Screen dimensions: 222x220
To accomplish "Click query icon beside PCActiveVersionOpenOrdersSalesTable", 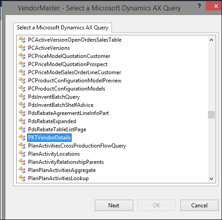I will tap(22, 40).
